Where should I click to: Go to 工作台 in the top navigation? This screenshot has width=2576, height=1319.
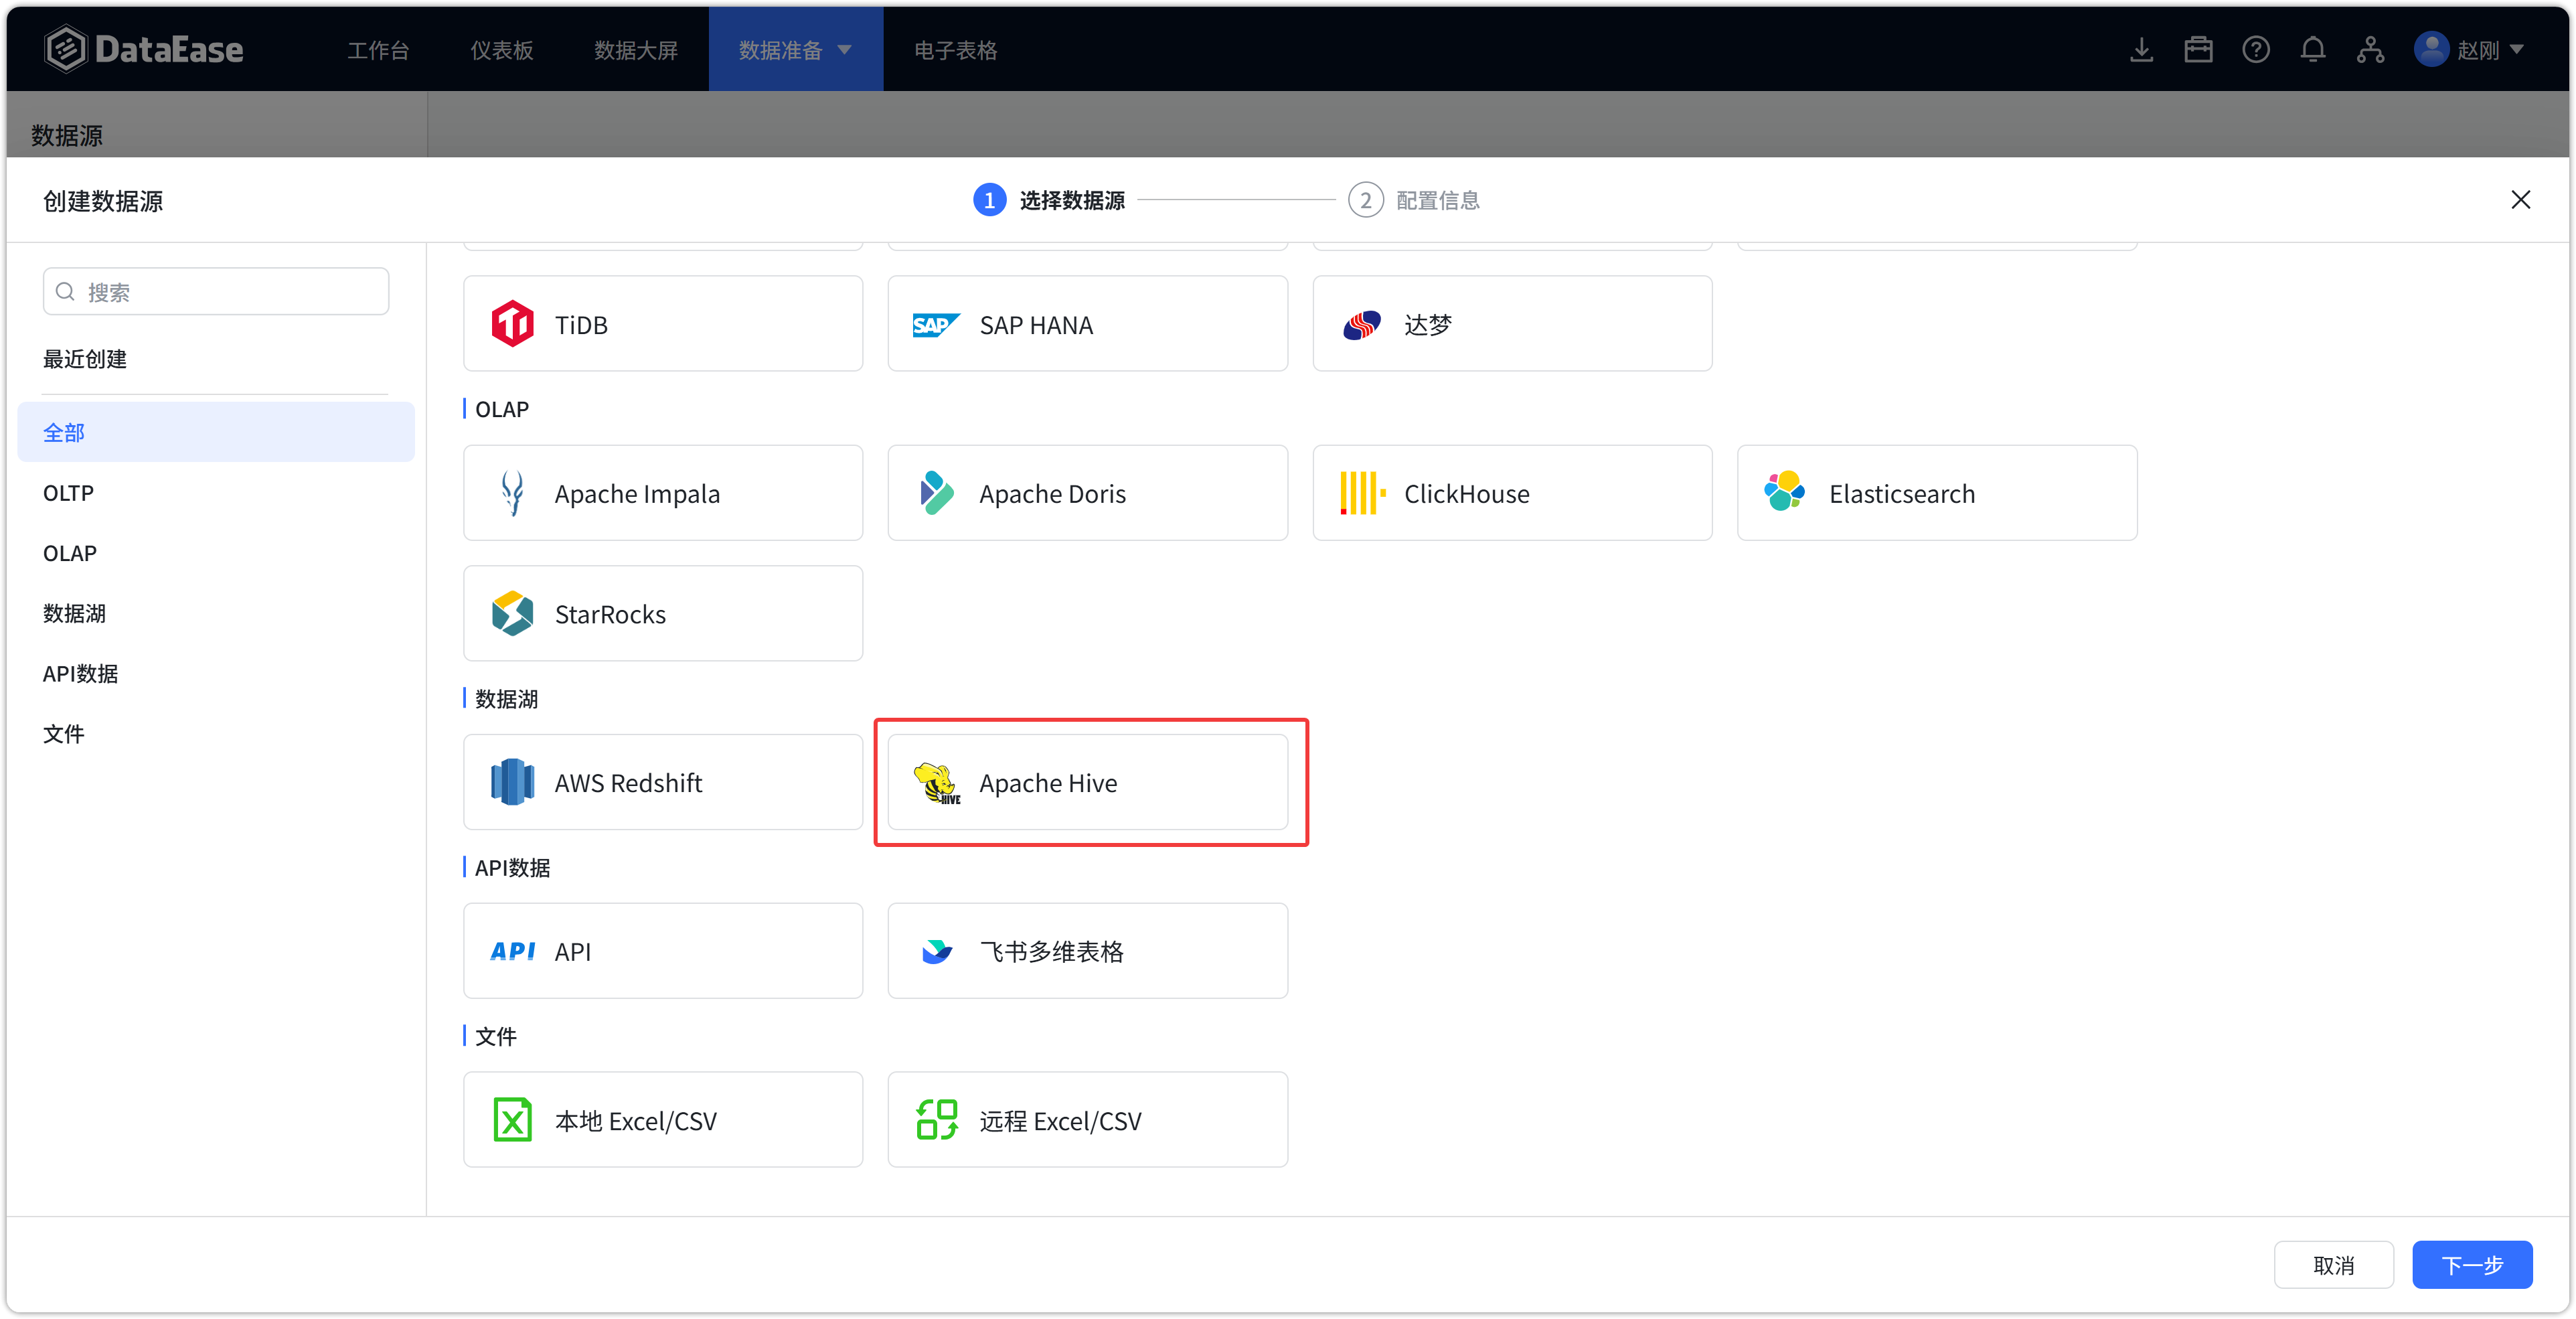378,50
